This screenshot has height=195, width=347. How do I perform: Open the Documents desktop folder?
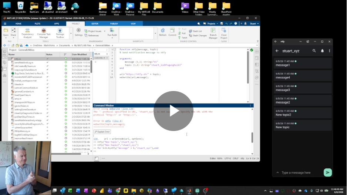(158, 7)
